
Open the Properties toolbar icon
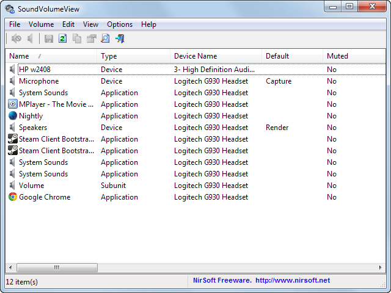tap(91, 38)
